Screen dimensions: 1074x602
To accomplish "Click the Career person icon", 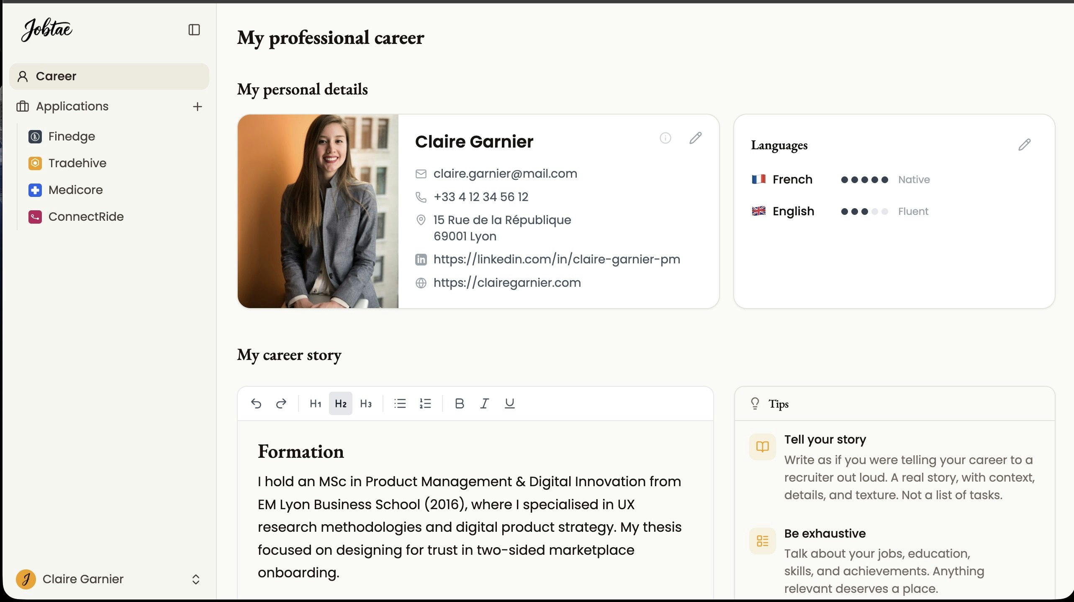I will 23,77.
